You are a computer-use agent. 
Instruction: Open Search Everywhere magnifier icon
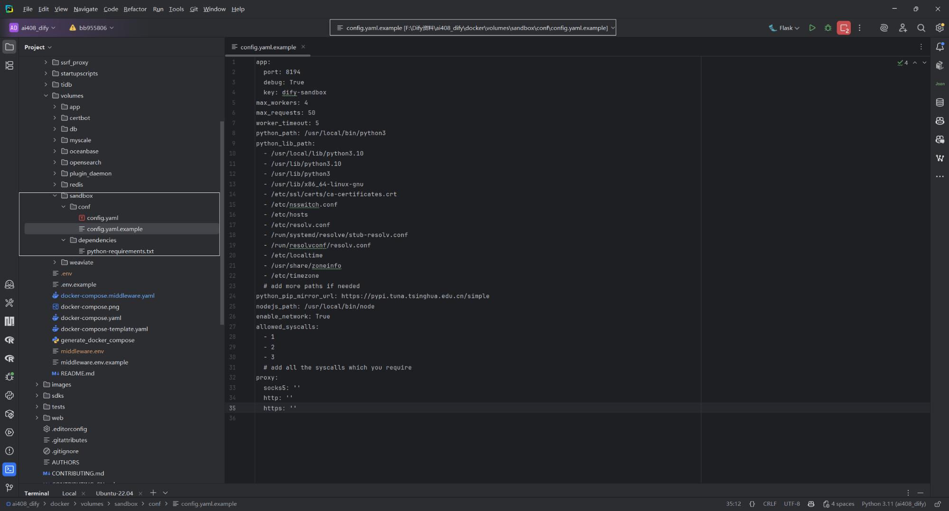tap(921, 28)
